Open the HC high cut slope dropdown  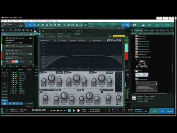(x=109, y=90)
